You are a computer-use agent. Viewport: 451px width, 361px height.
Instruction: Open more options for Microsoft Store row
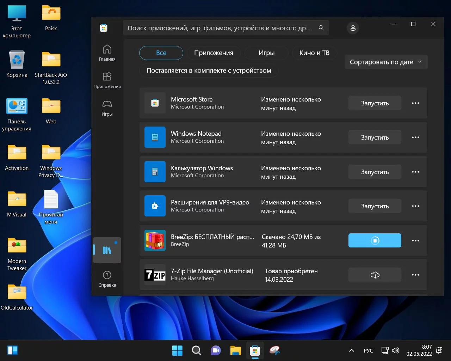pyautogui.click(x=415, y=103)
